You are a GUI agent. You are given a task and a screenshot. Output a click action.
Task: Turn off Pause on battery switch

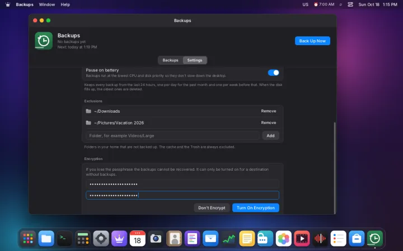click(274, 73)
